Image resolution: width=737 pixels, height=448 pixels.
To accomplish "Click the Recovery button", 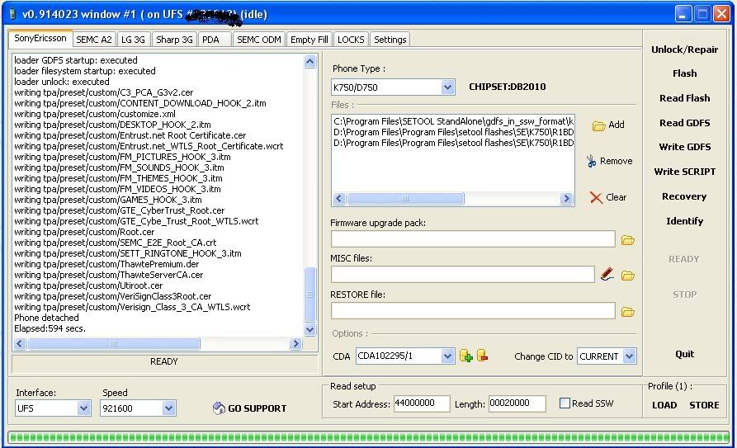I will 685,196.
